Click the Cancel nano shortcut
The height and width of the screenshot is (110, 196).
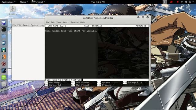click(x=53, y=85)
